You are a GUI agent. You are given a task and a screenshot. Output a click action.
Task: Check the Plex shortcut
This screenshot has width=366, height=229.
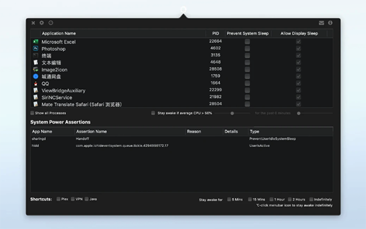[x=59, y=199]
